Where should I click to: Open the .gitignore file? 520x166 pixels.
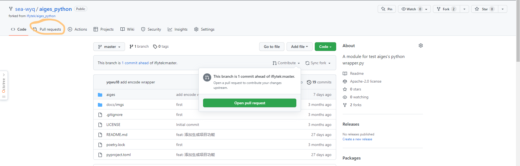pos(114,115)
